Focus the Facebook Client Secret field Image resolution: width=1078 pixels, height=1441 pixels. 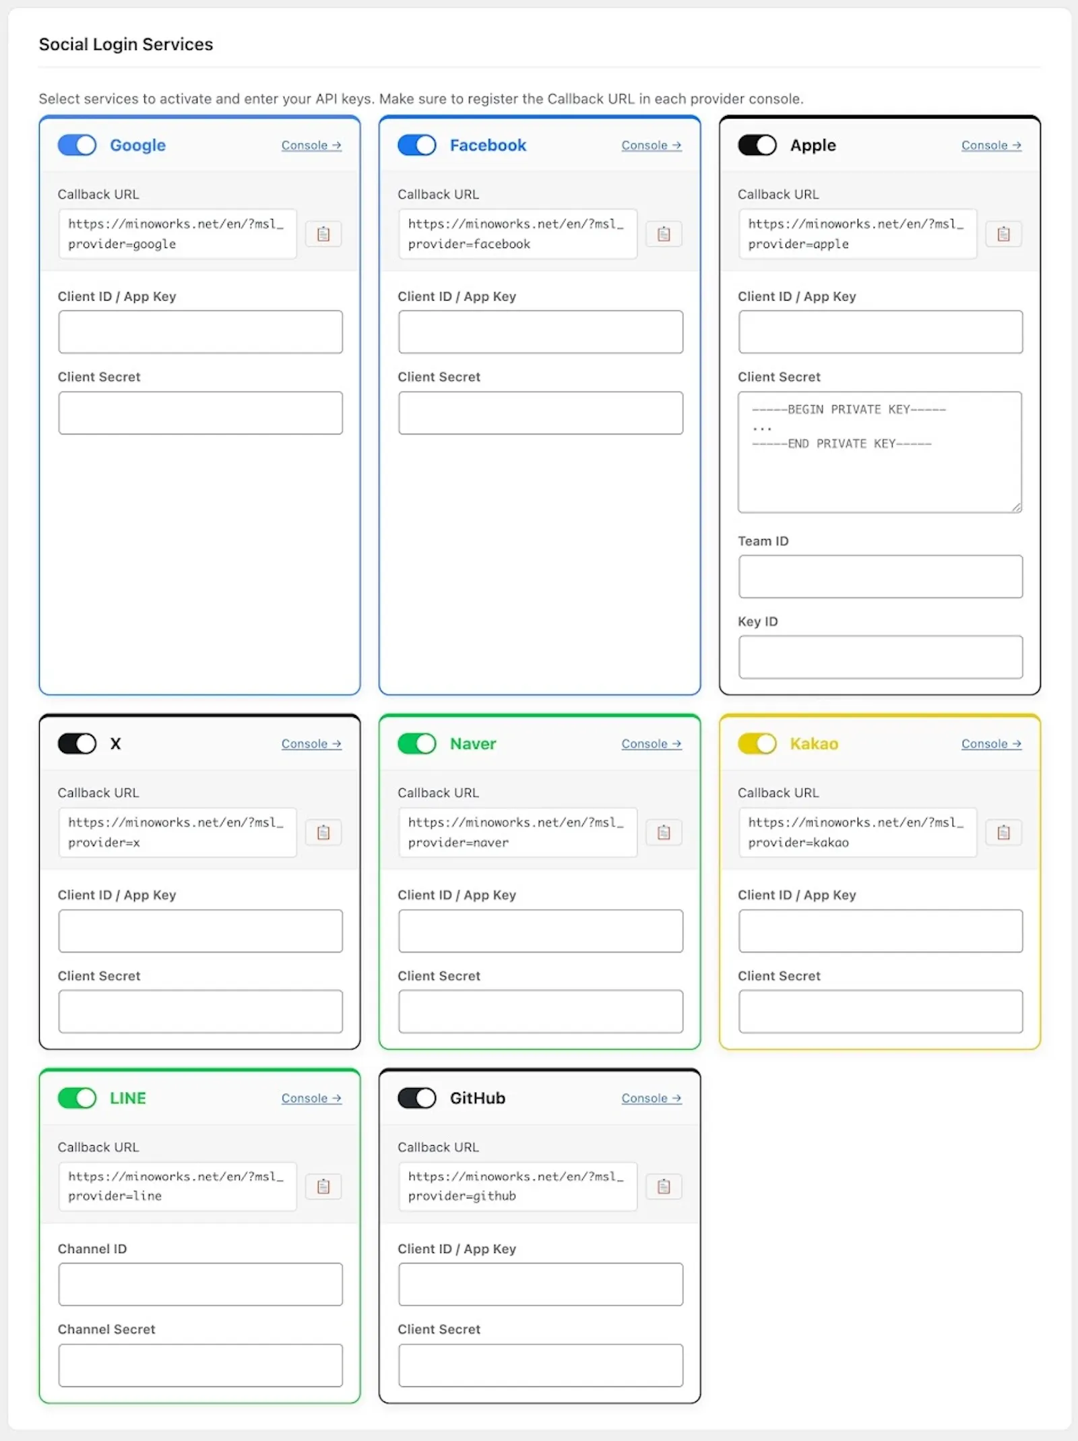tap(540, 412)
